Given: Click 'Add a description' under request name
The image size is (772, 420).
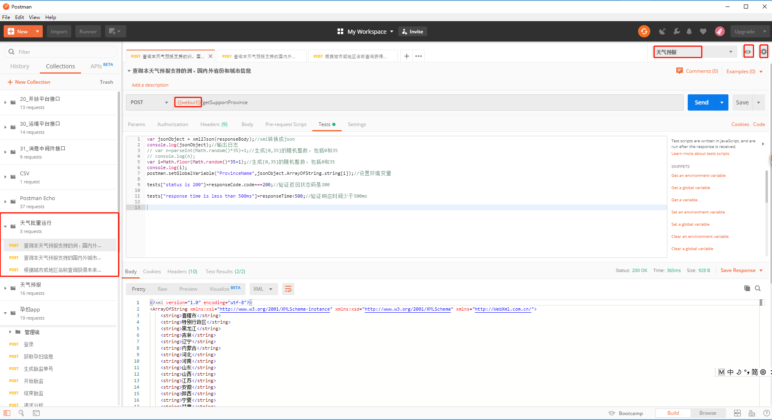Looking at the screenshot, I should (150, 85).
